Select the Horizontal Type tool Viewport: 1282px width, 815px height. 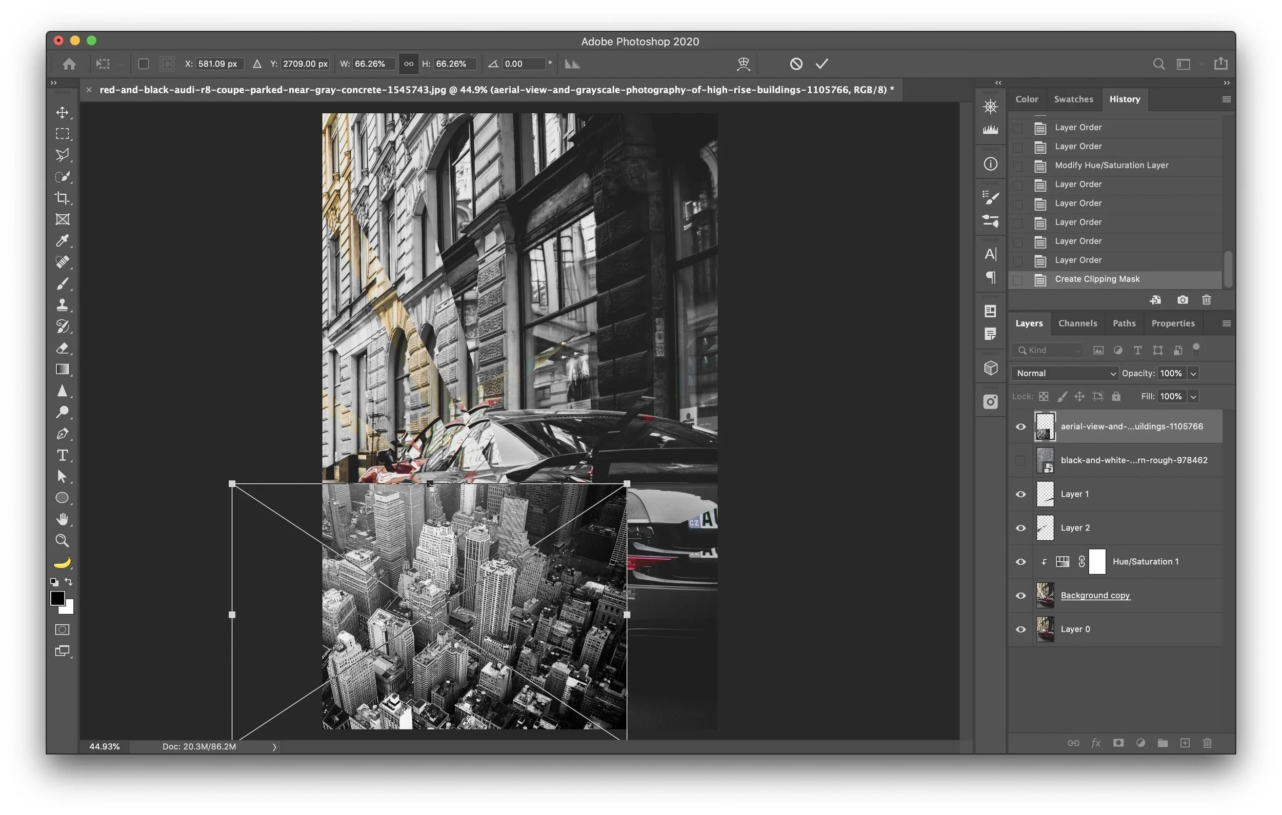(62, 455)
